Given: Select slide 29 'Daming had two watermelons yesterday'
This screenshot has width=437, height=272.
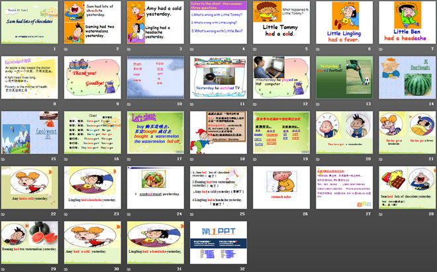Looking at the screenshot, I should point(30,242).
